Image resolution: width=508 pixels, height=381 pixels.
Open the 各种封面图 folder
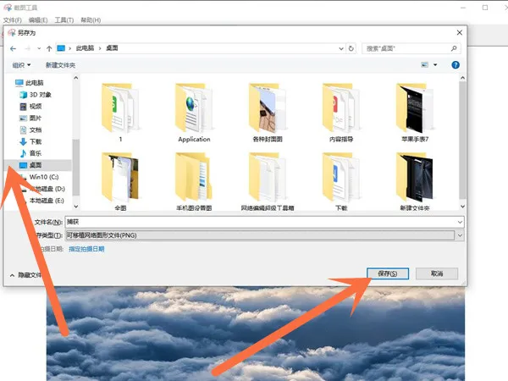point(268,113)
